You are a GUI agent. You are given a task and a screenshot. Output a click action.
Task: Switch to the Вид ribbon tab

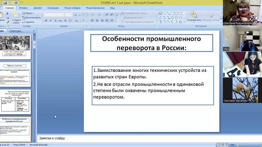pos(112,8)
